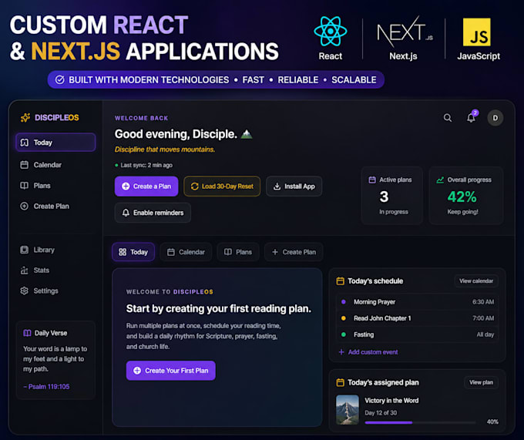524x440 pixels.
Task: Click the Install App button
Action: [x=294, y=186]
